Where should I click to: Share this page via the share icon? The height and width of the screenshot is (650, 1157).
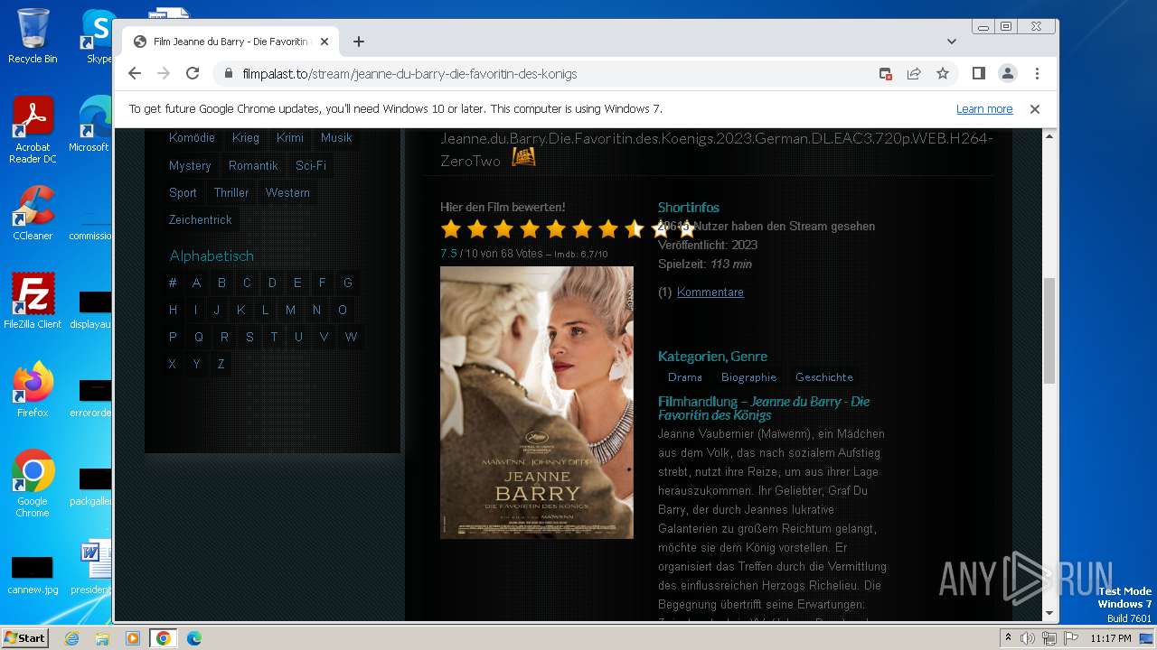coord(914,73)
